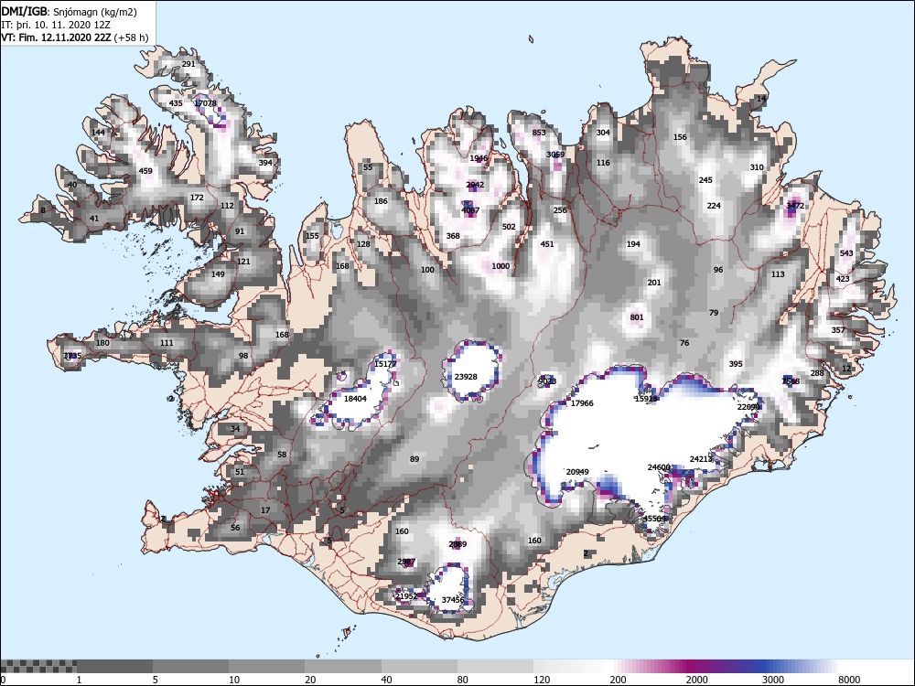Click the snow value 3472 in the east
The image size is (915, 686).
coord(795,206)
